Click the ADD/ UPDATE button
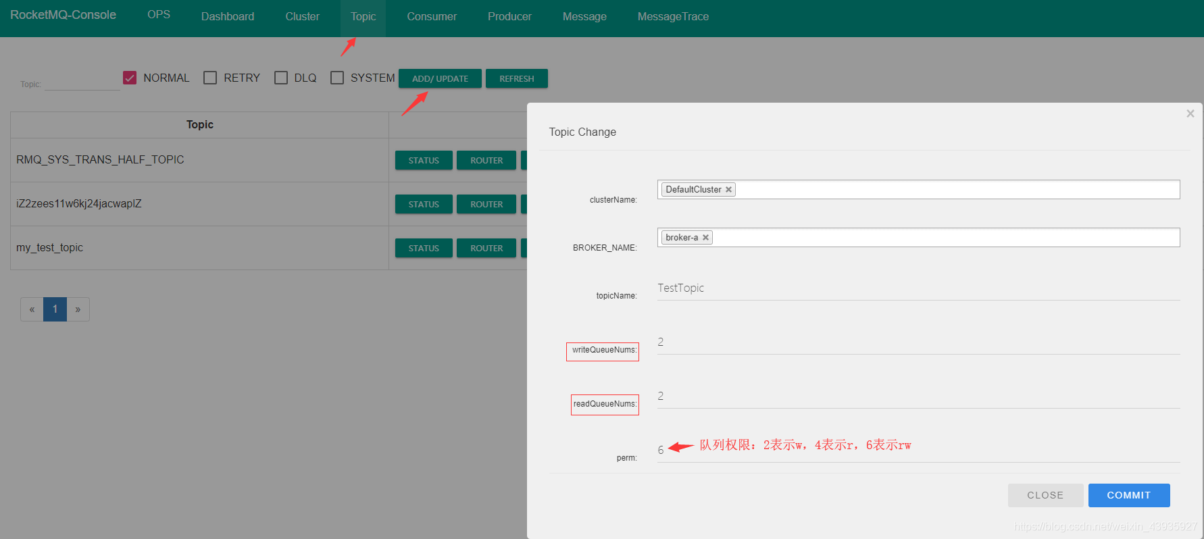1204x539 pixels. (440, 79)
